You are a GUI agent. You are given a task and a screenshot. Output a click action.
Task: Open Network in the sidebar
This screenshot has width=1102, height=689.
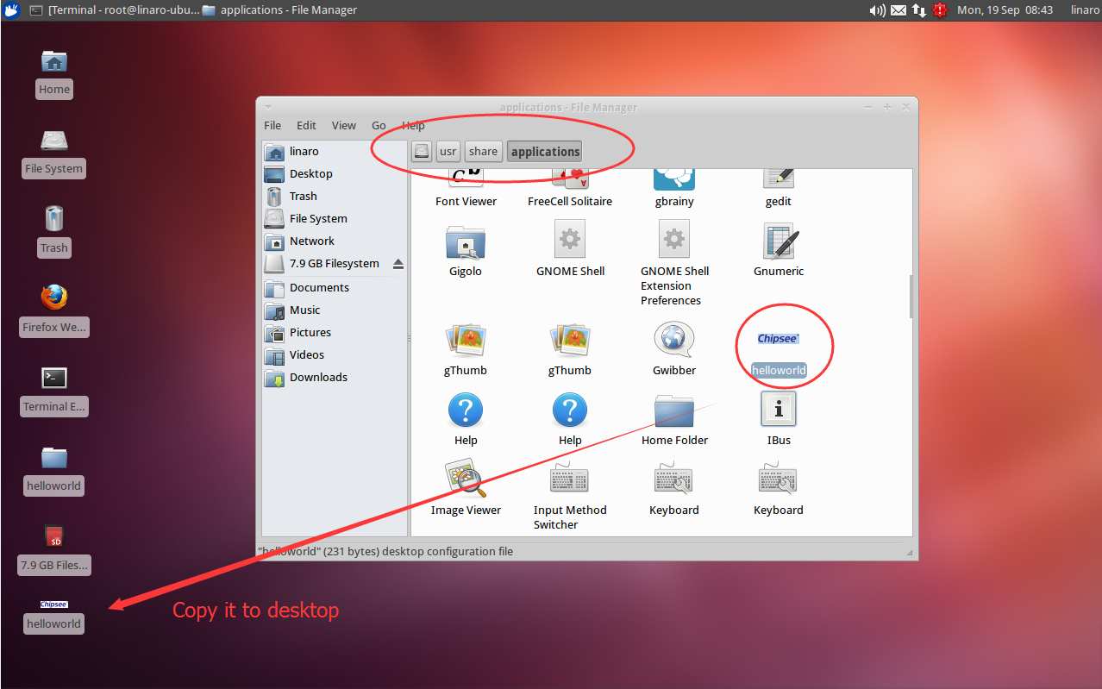tap(334, 241)
